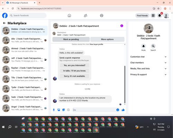Choose a sticker icon in composer
The image size is (173, 138).
64,110
